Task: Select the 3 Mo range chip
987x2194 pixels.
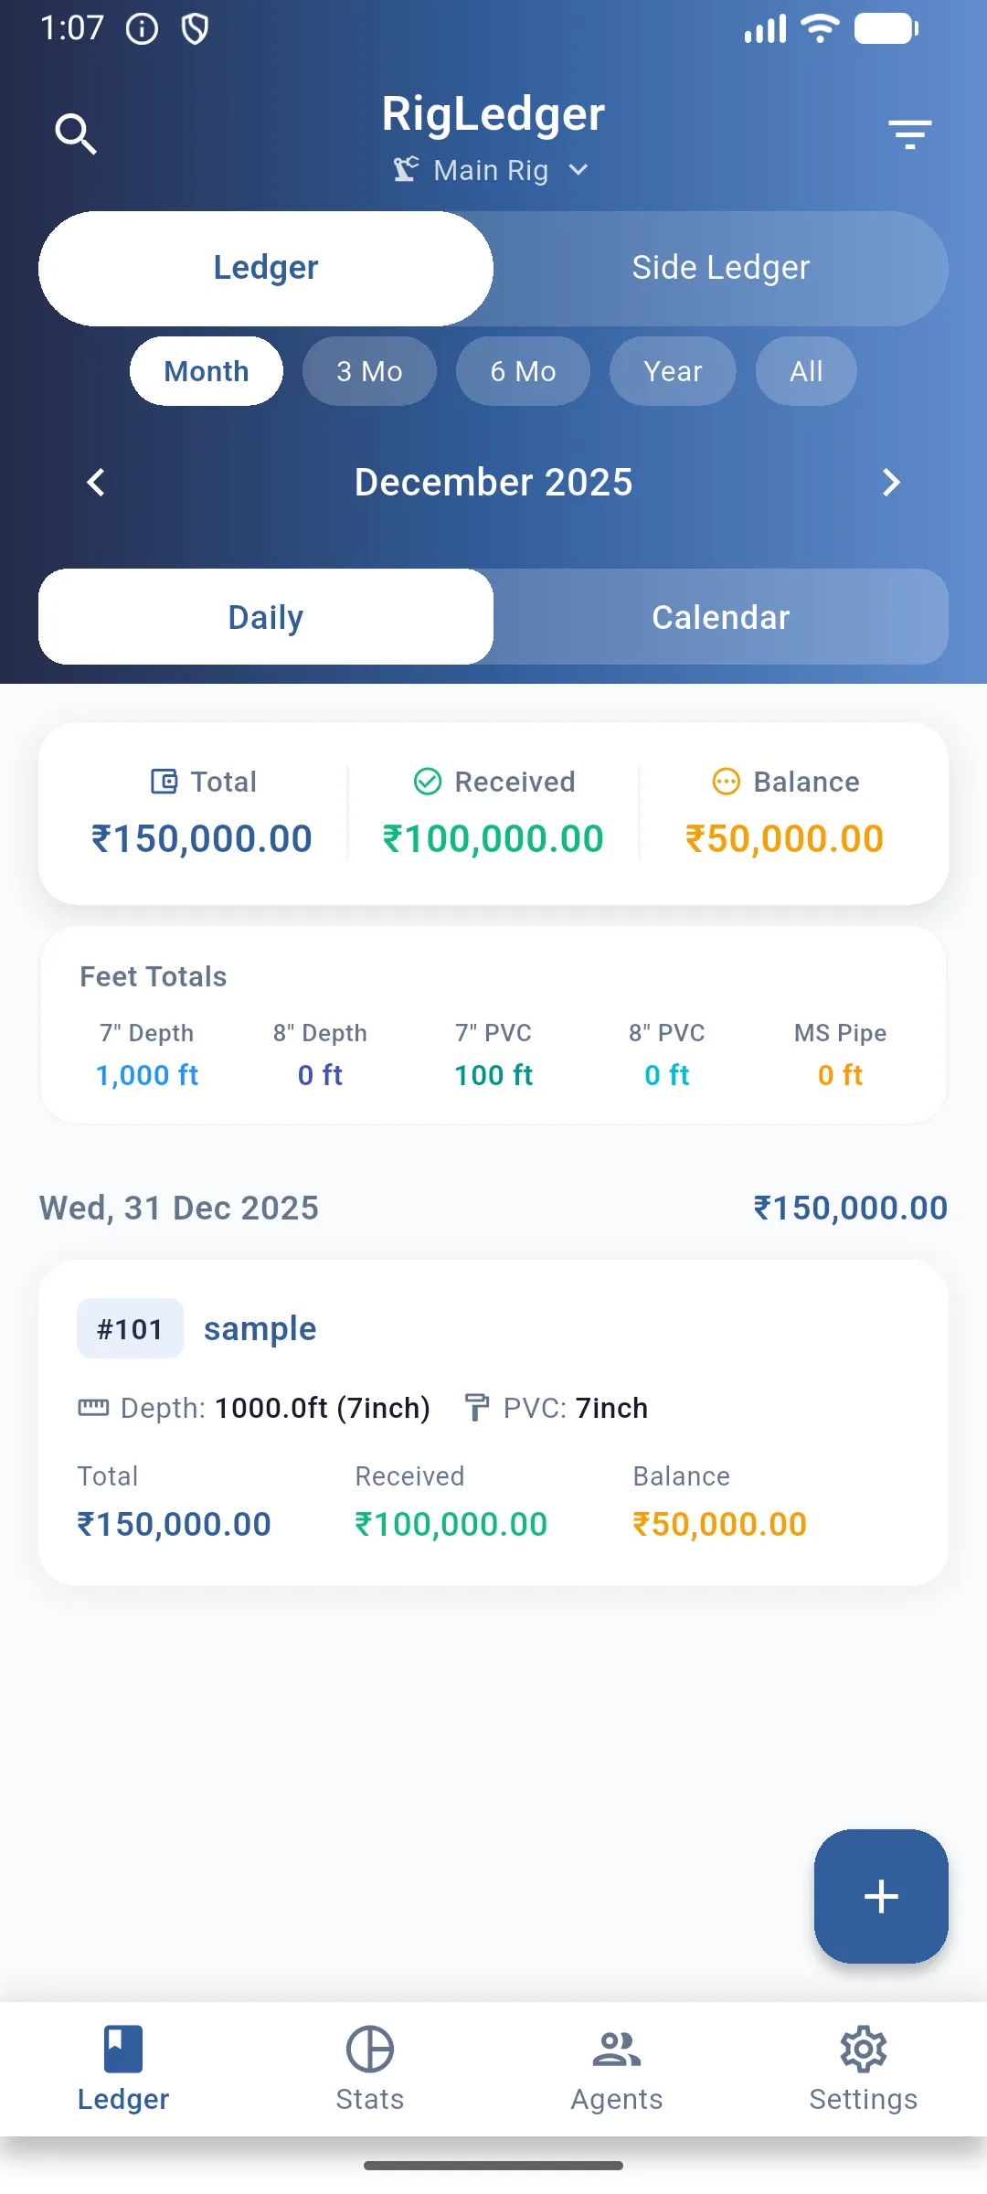Action: pyautogui.click(x=369, y=371)
